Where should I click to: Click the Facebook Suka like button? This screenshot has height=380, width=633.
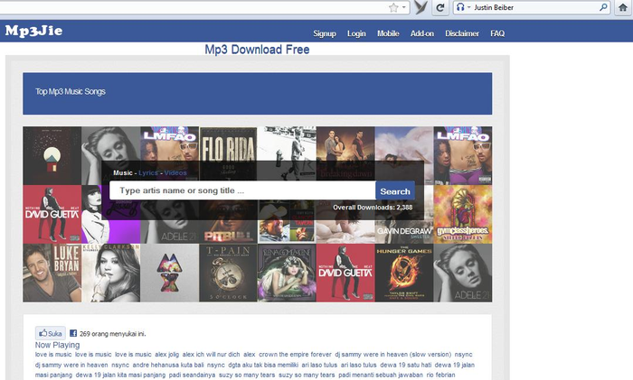pyautogui.click(x=51, y=333)
